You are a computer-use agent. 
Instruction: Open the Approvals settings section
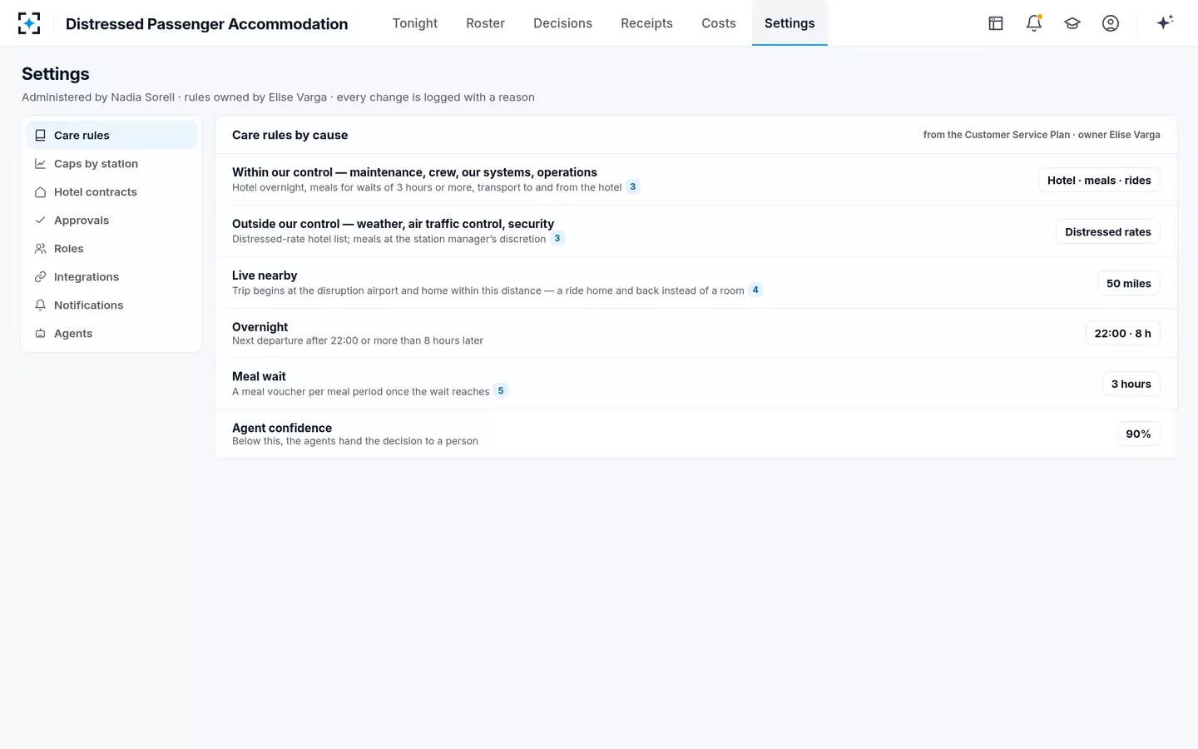[111, 221]
